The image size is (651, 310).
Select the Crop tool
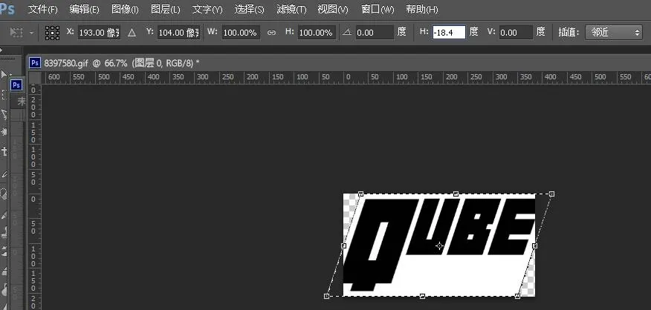[x=4, y=152]
